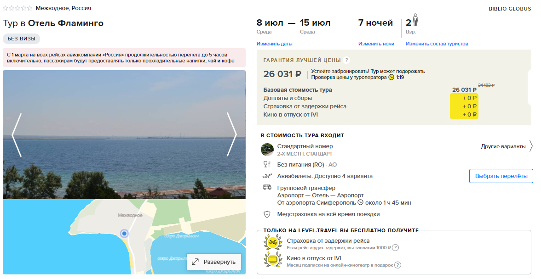
Task: Click the blue location marker on the map
Action: coord(124,234)
